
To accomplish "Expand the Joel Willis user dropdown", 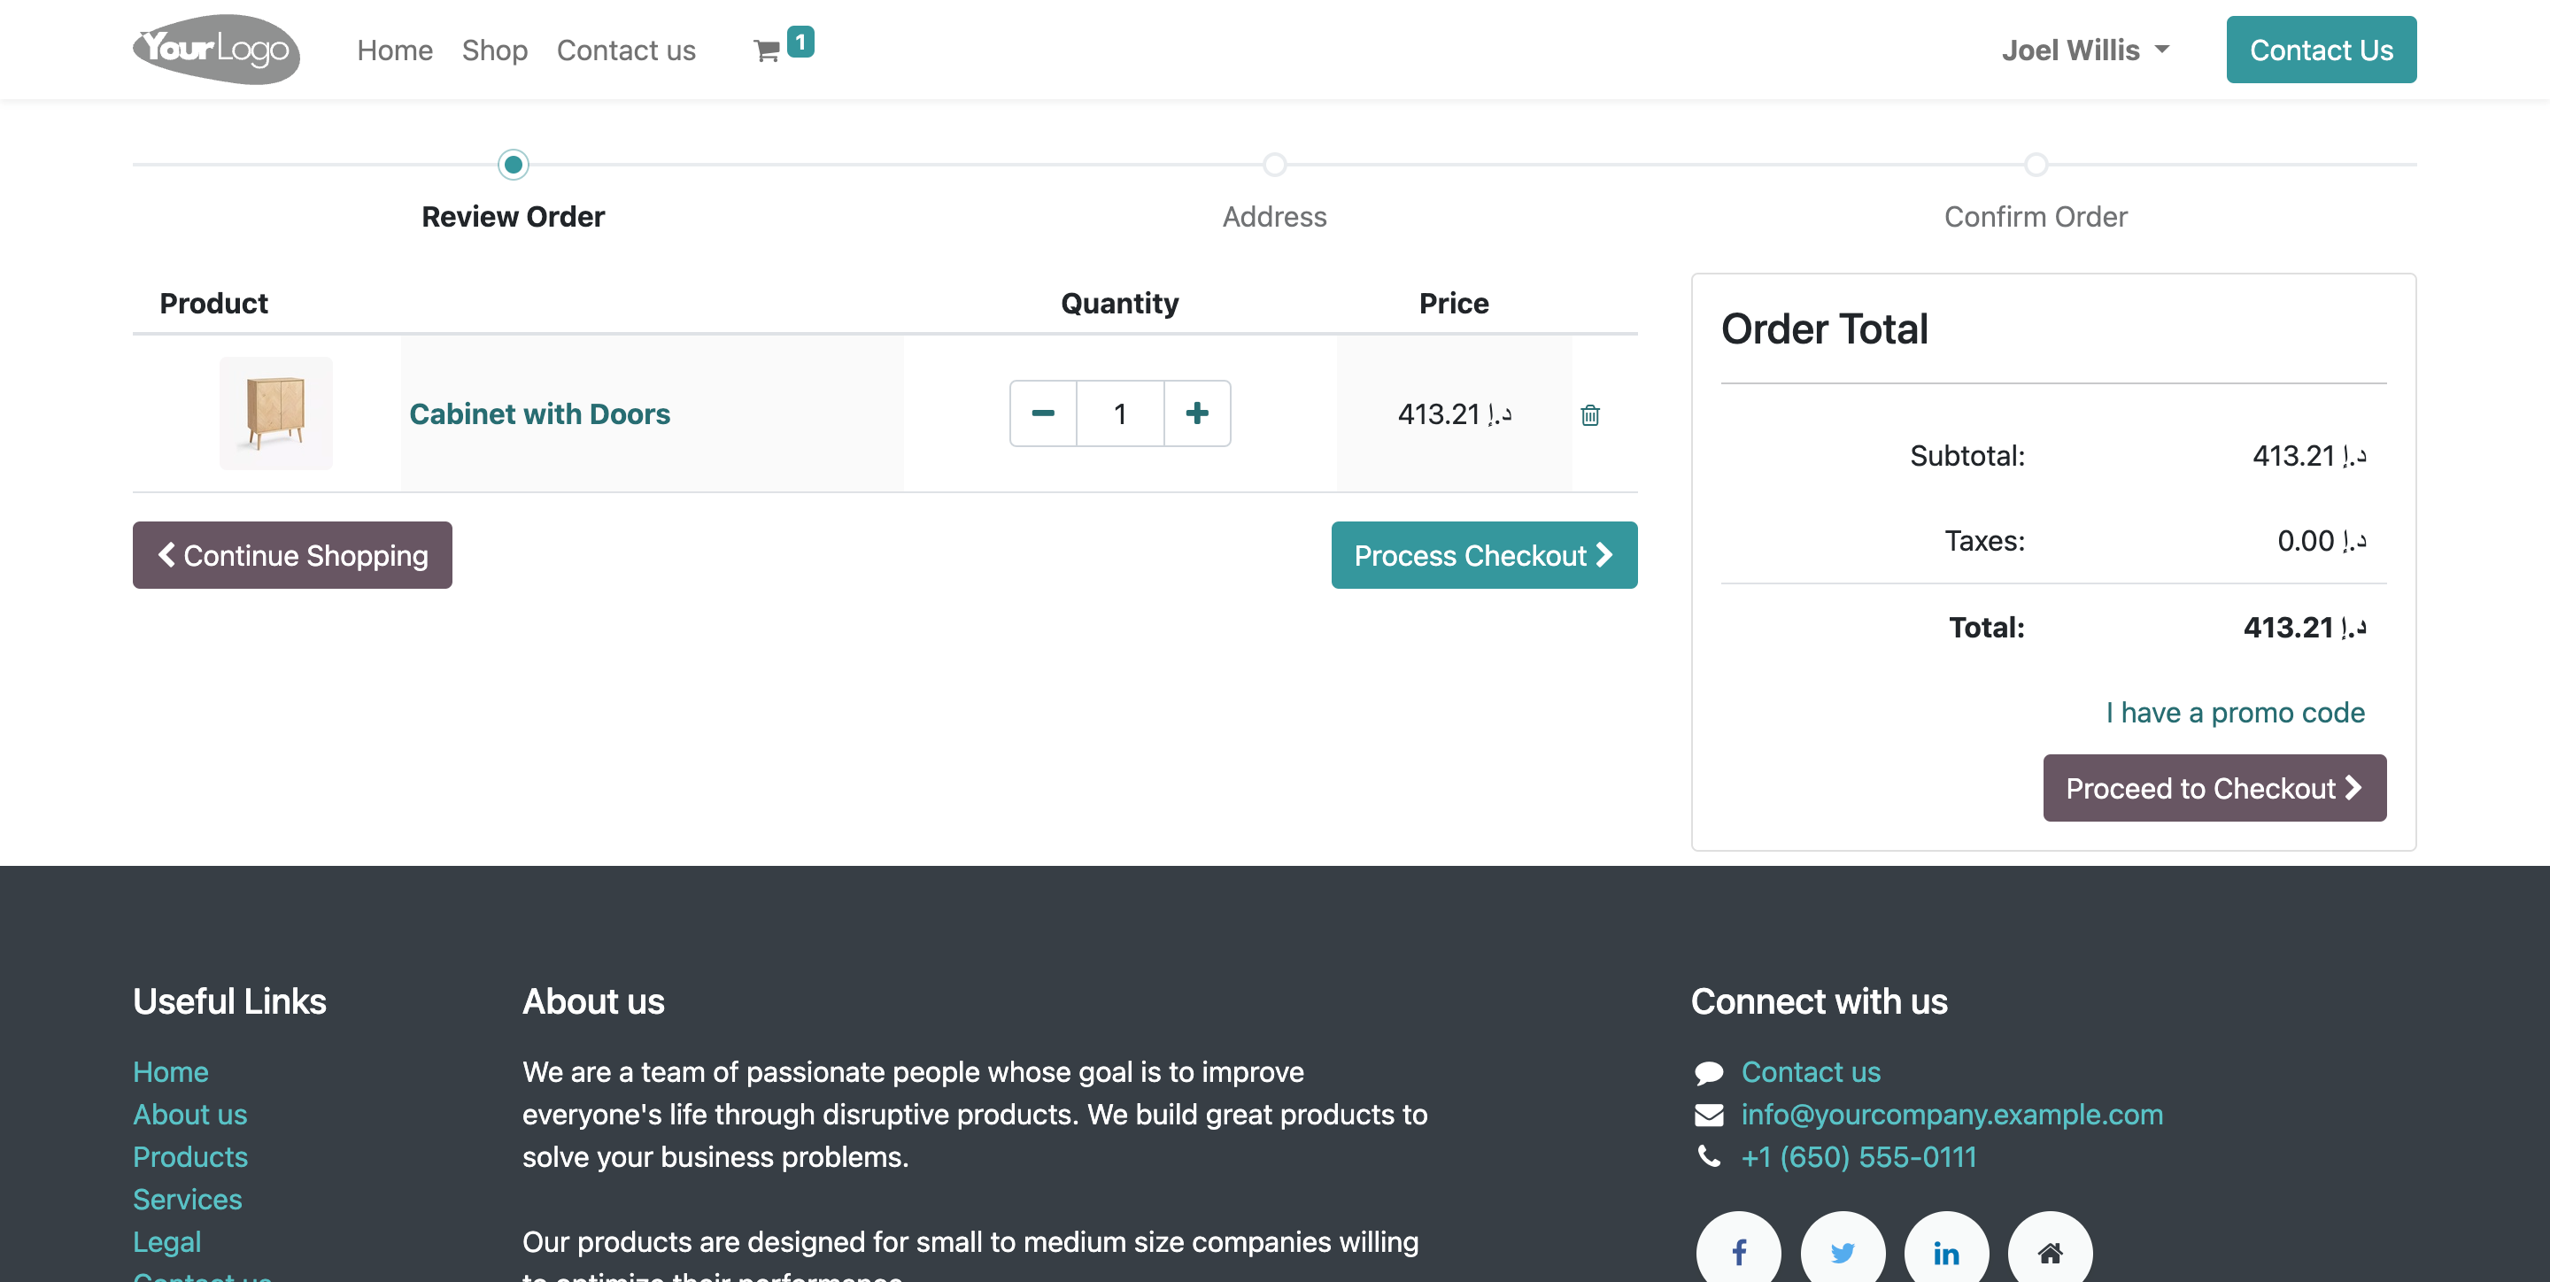I will pyautogui.click(x=2085, y=50).
